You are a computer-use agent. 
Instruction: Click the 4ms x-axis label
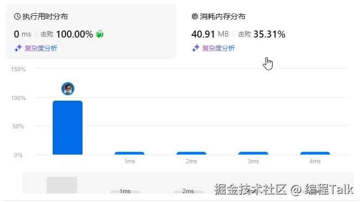click(315, 161)
